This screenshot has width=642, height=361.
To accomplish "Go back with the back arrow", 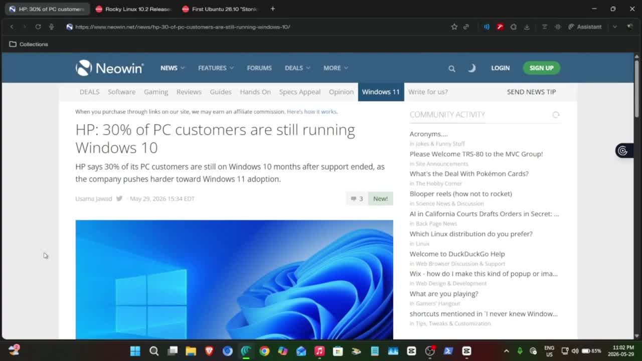I will coord(12,27).
